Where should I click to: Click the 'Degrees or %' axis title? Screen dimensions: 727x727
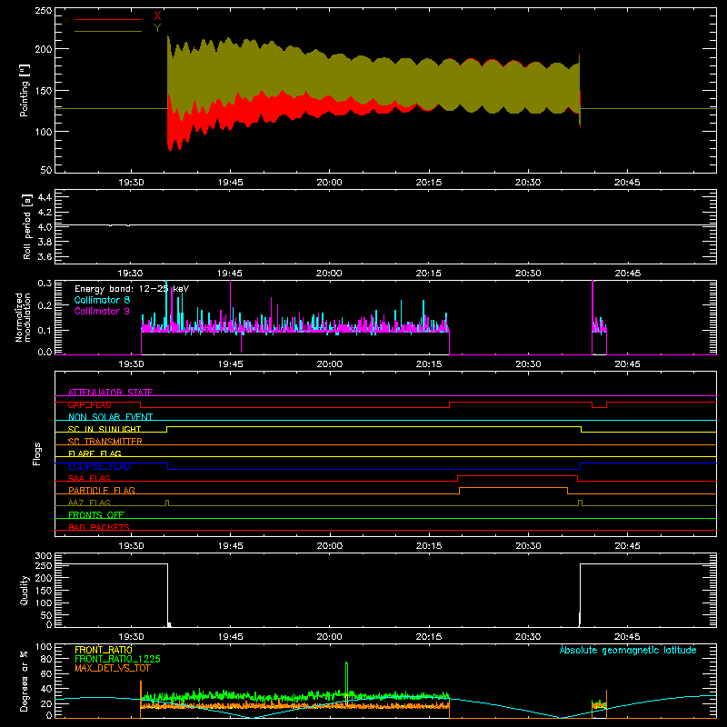[x=25, y=681]
